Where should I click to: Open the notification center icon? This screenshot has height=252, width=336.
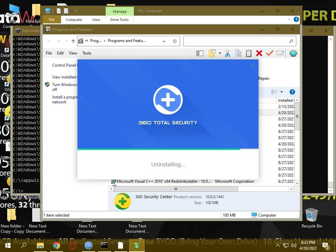click(325, 246)
